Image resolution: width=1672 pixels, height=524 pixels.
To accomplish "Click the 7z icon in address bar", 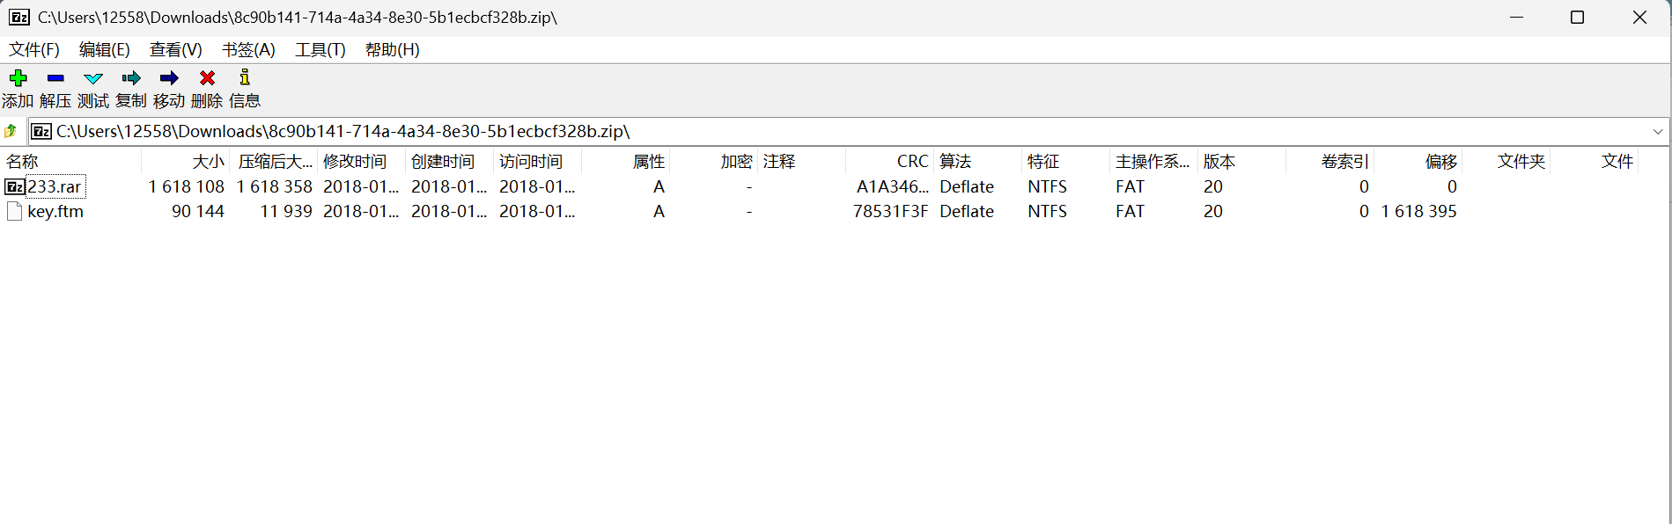I will (x=41, y=131).
